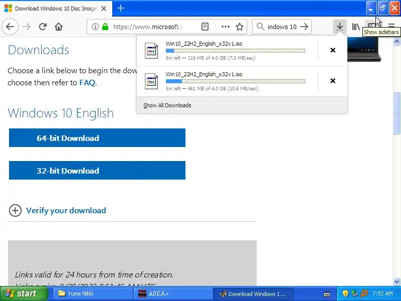
Task: Open the Firefox home page
Action: (x=59, y=27)
